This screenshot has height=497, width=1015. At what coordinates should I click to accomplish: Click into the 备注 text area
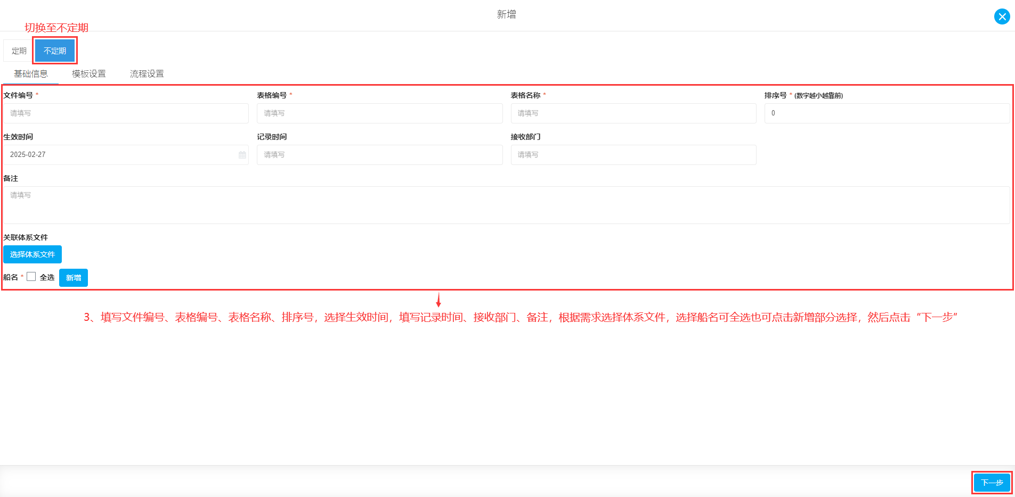pyautogui.click(x=507, y=205)
